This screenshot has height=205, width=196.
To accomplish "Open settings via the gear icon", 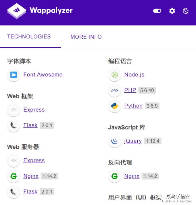I will click(172, 11).
